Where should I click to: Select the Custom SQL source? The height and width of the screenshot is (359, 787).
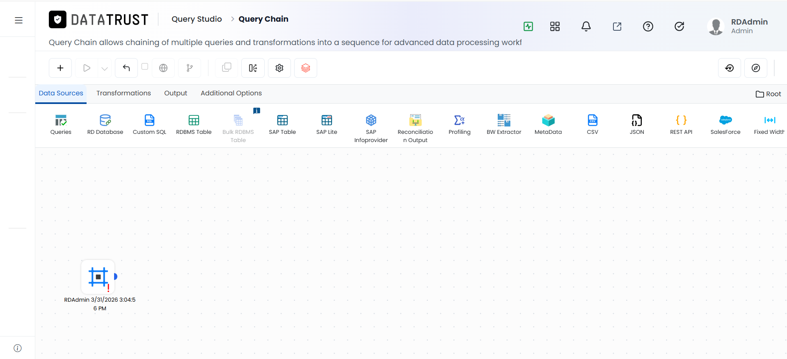coord(149,125)
